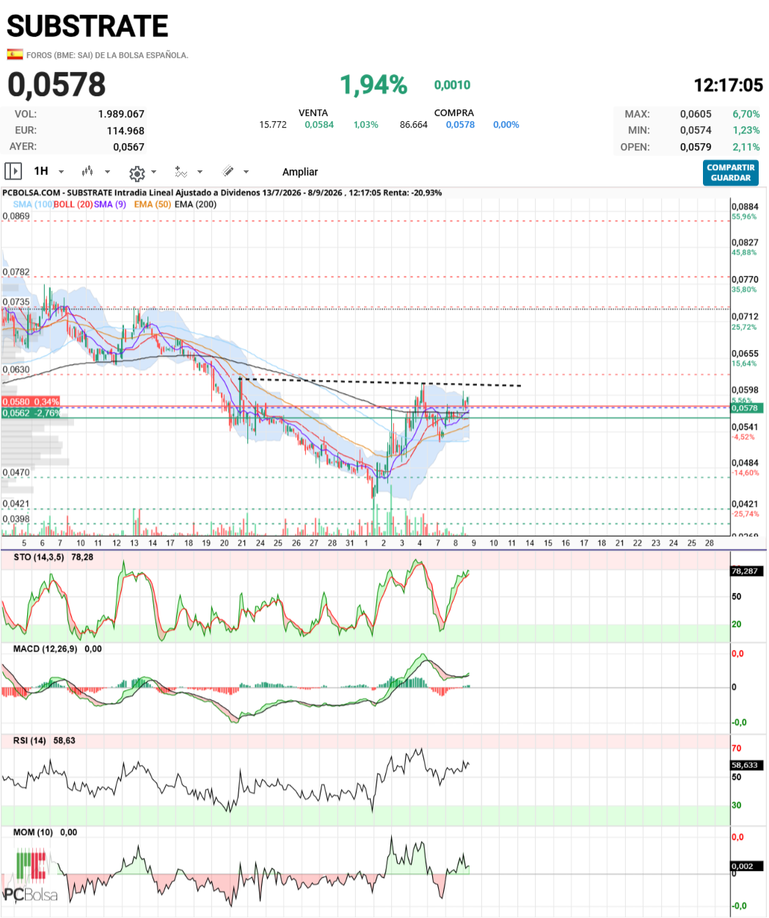769x918 pixels.
Task: Click the Ampliar button
Action: 300,172
